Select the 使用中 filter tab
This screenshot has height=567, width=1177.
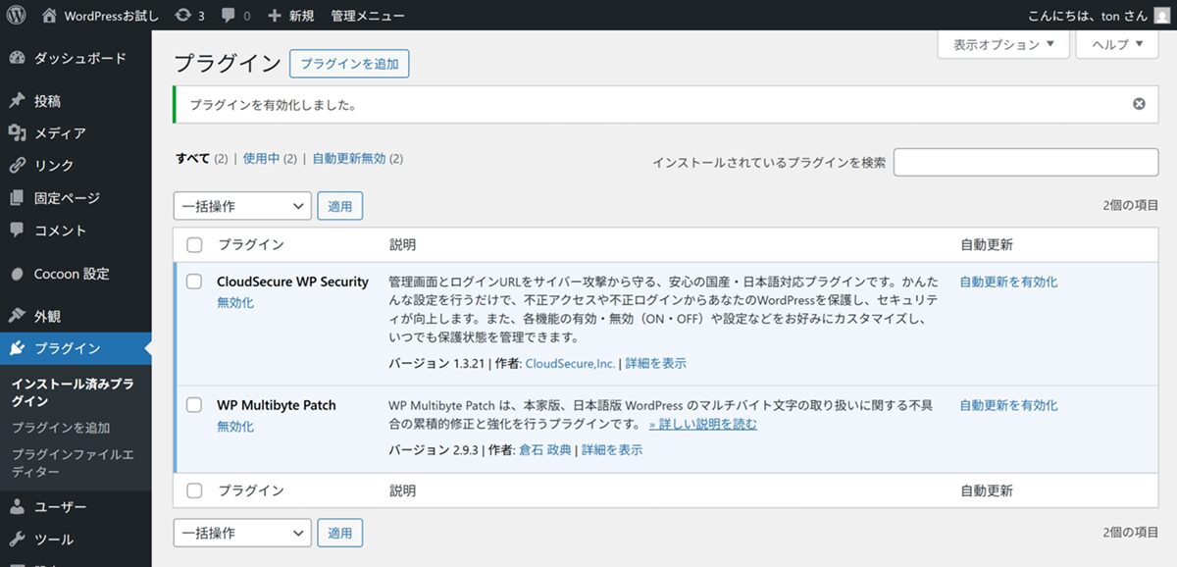pyautogui.click(x=261, y=158)
